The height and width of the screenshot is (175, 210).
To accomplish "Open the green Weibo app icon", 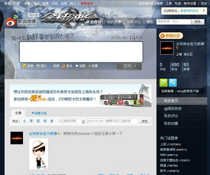I will (163, 82).
